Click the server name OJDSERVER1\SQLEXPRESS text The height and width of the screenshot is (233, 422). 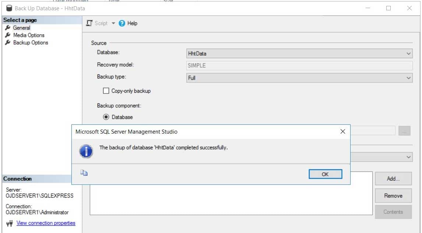point(39,196)
